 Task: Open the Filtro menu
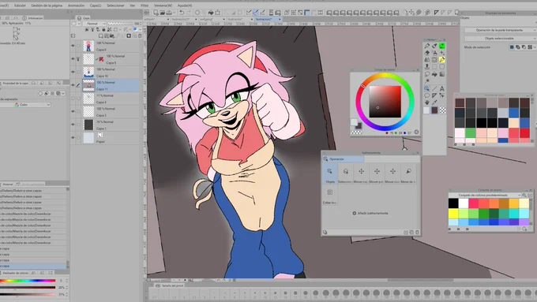tap(145, 6)
